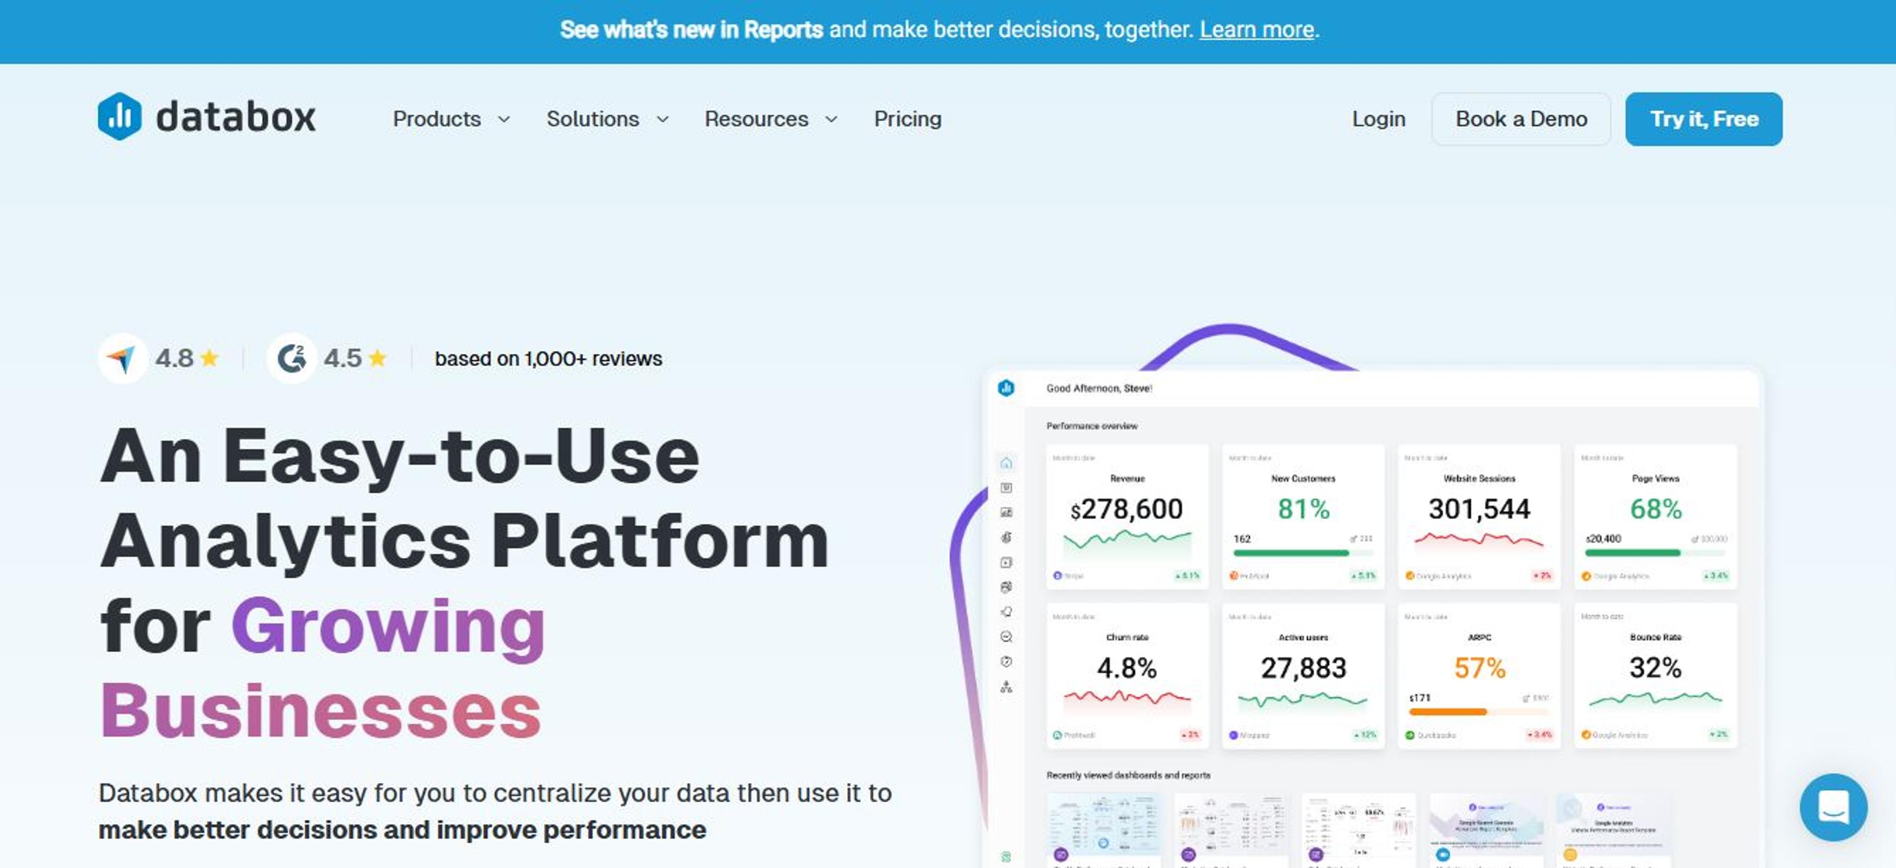Click the G2 rating icon
Image resolution: width=1896 pixels, height=868 pixels.
tap(291, 358)
